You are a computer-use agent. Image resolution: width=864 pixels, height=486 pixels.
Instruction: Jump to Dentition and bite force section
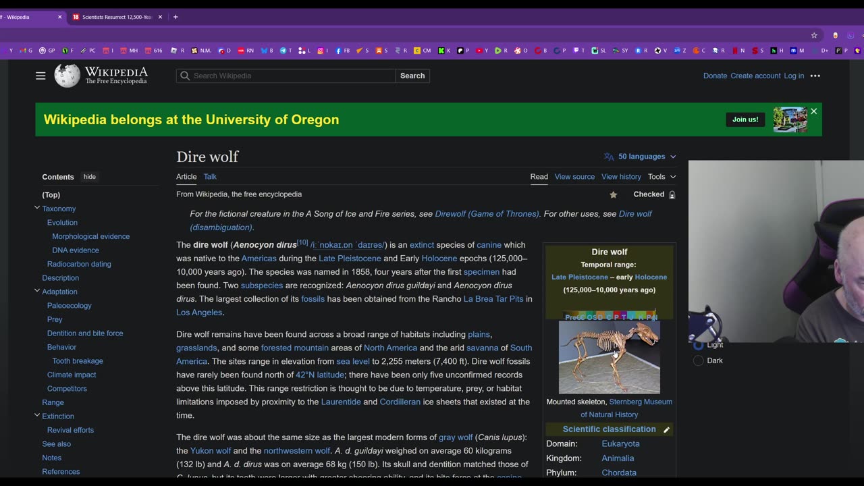(x=85, y=333)
